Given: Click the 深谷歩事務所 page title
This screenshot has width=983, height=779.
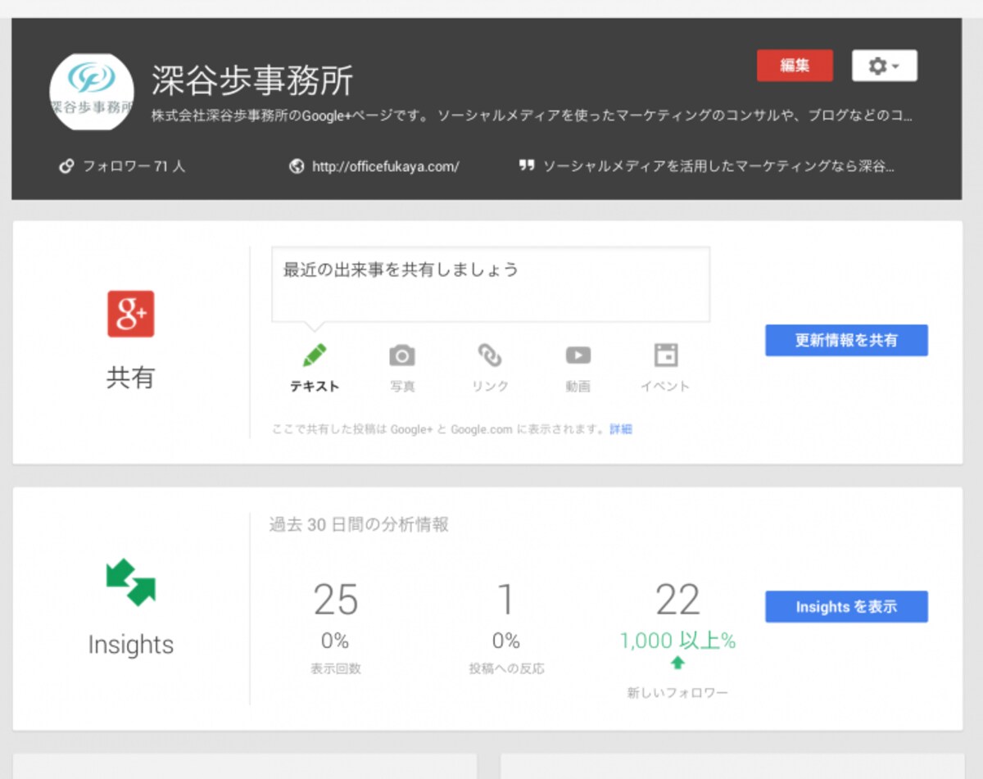Looking at the screenshot, I should (x=252, y=80).
